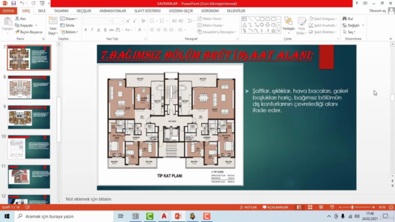Toggle text shadow (S) formatting

(105, 30)
